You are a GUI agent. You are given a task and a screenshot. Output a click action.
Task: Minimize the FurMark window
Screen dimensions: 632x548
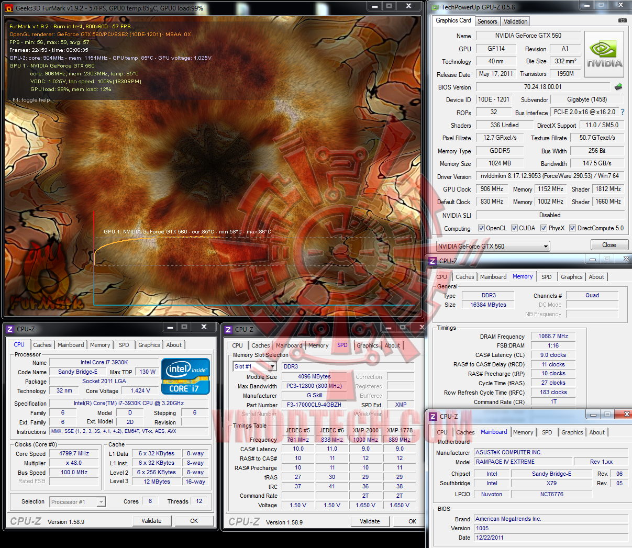[374, 6]
